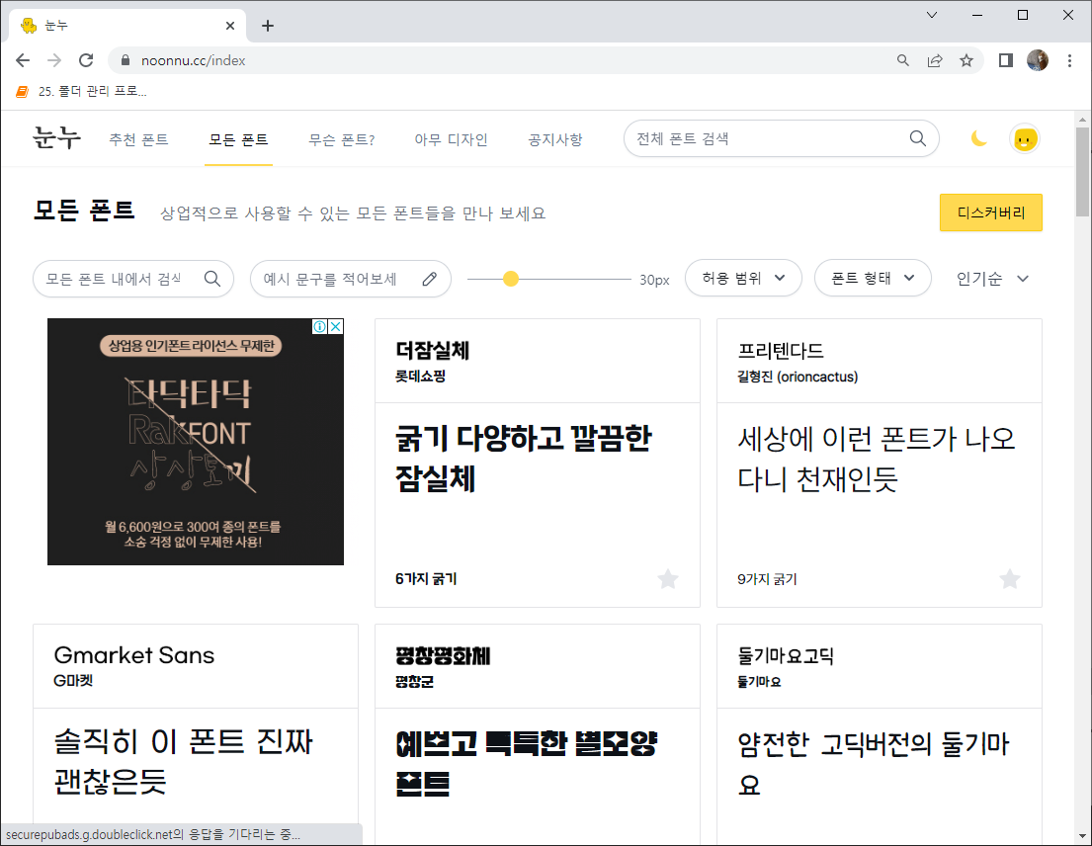Click the 6가지 굵기 label
Viewport: 1092px width, 846px height.
coord(426,578)
